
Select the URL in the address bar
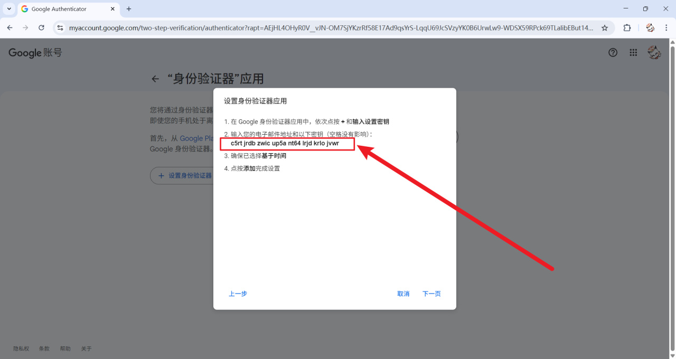pos(331,28)
